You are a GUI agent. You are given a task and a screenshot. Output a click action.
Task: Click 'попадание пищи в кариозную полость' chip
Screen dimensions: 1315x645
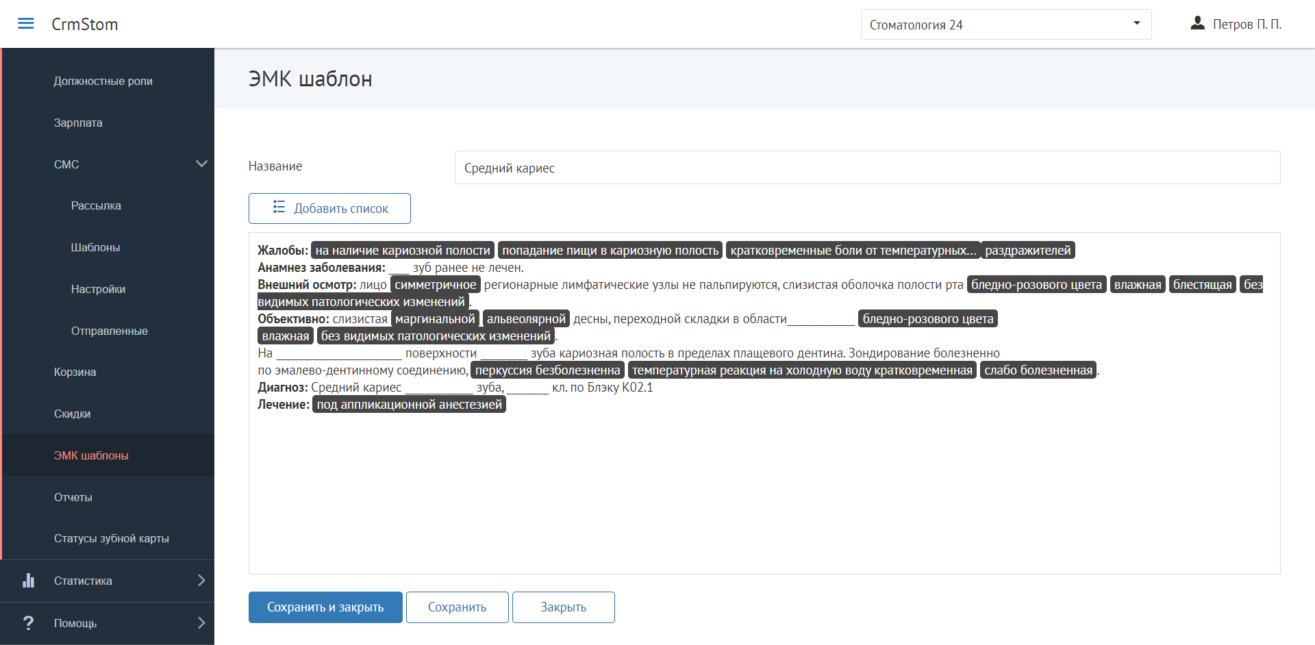click(x=610, y=251)
